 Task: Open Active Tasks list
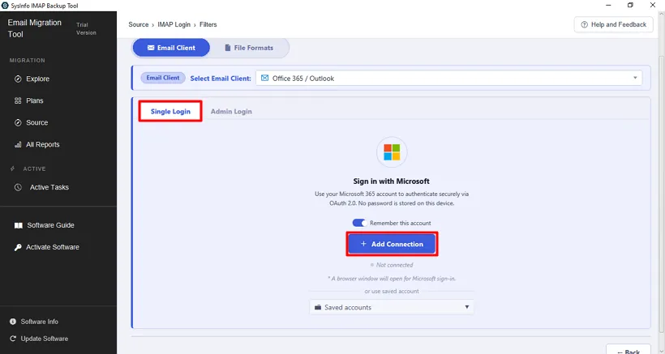pos(49,187)
